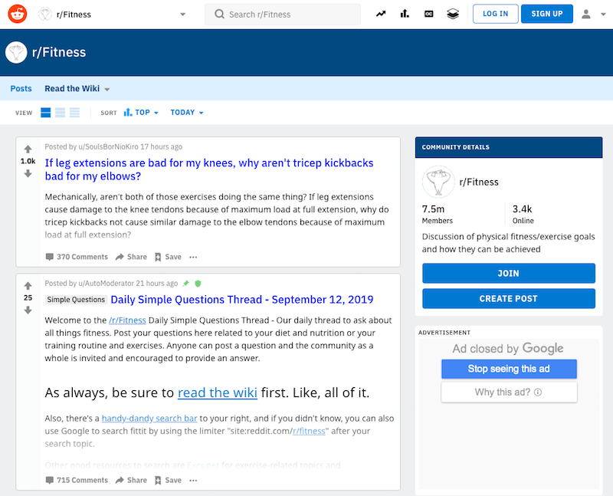The image size is (613, 496).
Task: Click CREATE POST button
Action: (509, 298)
